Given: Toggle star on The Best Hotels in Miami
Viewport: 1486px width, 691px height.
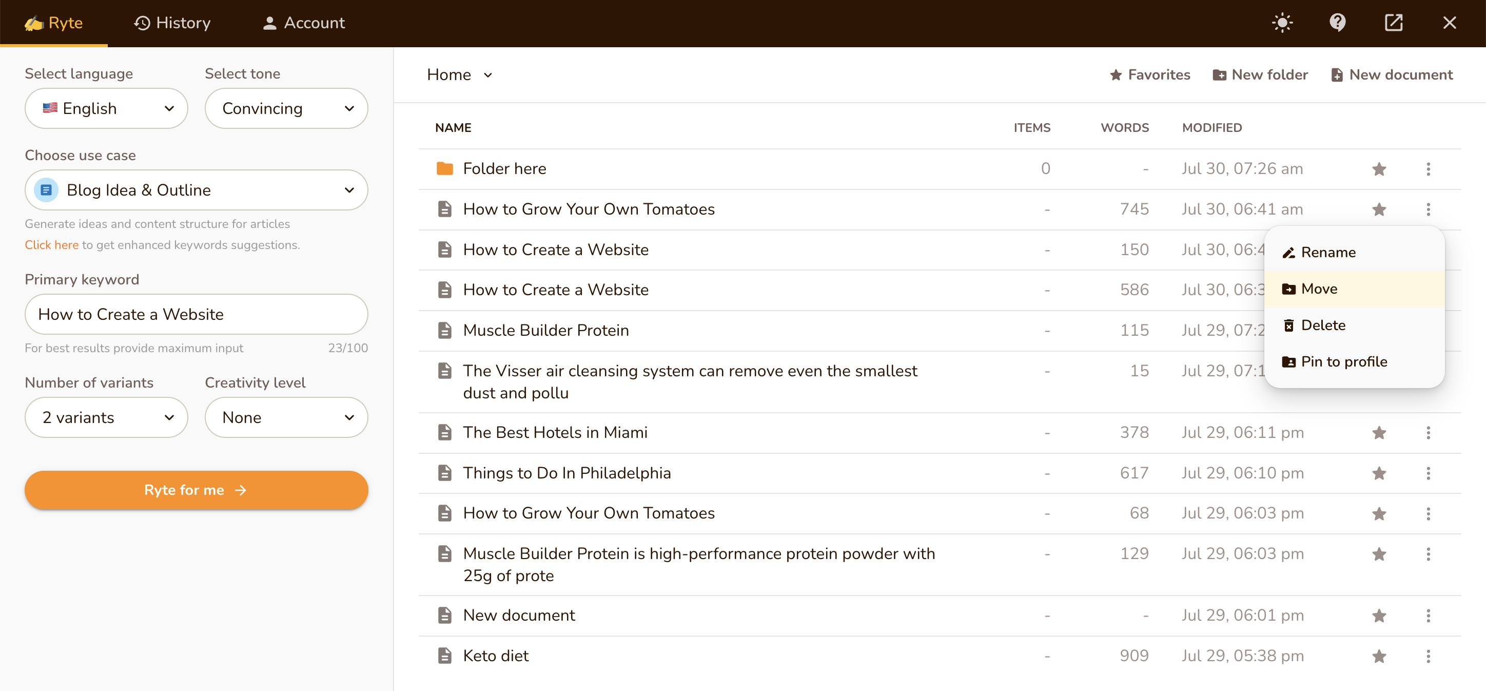Looking at the screenshot, I should (1379, 433).
